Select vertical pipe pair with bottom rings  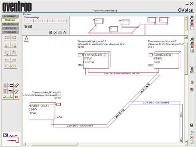click(x=5, y=85)
